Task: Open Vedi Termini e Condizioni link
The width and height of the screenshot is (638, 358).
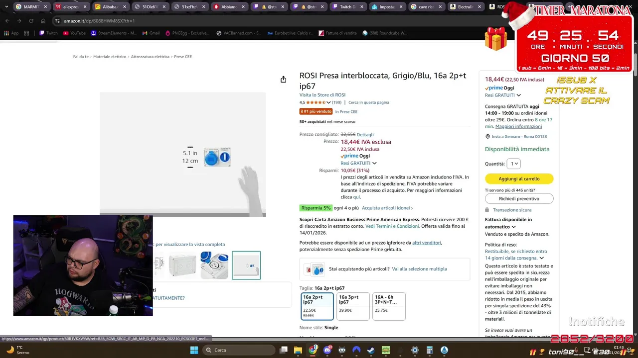Action: (392, 226)
